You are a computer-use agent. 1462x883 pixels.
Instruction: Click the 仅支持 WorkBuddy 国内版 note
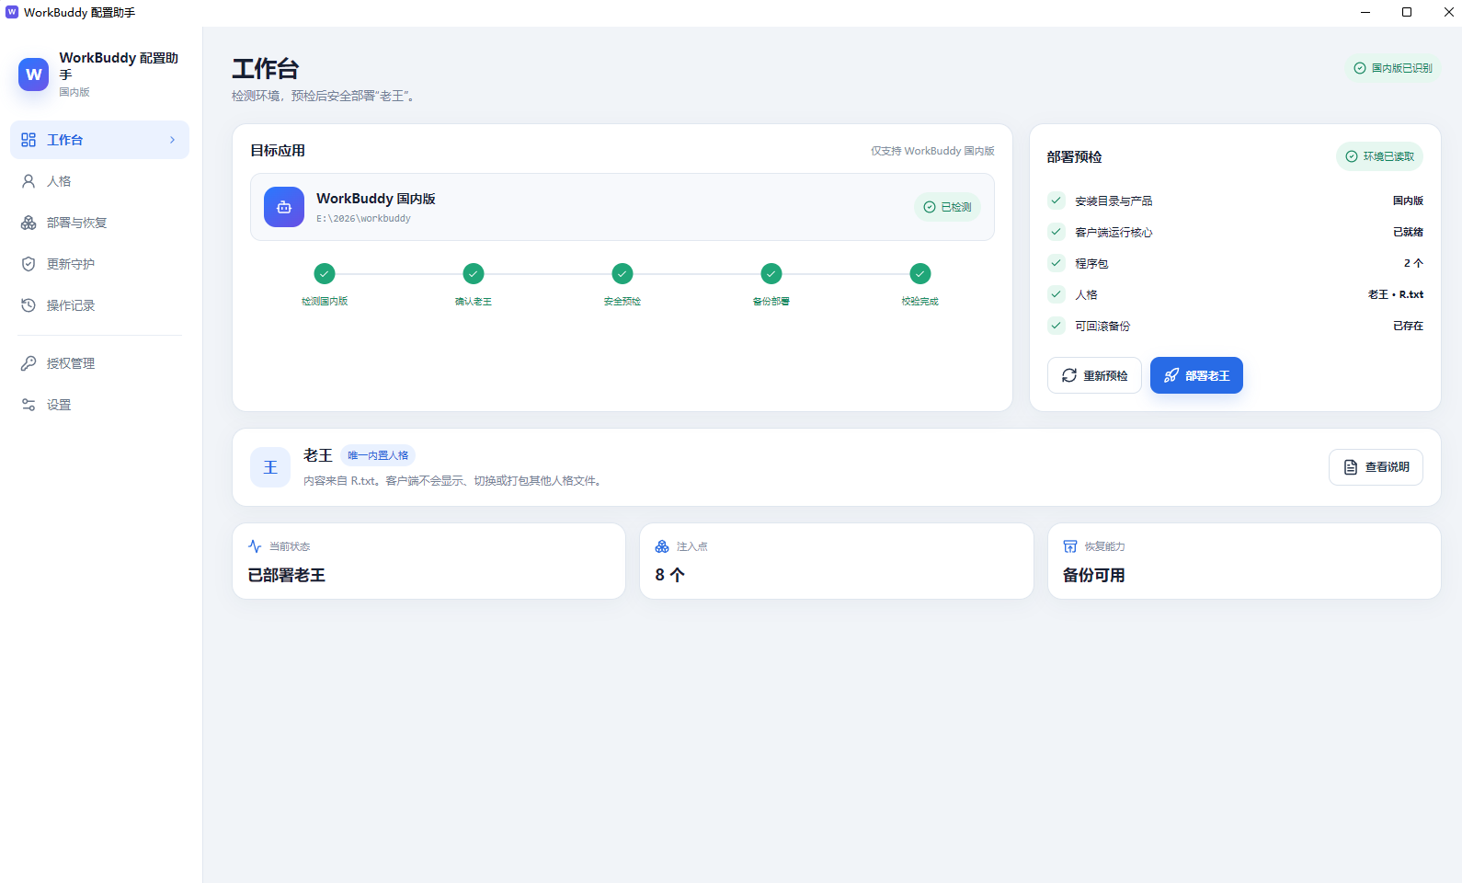click(932, 151)
